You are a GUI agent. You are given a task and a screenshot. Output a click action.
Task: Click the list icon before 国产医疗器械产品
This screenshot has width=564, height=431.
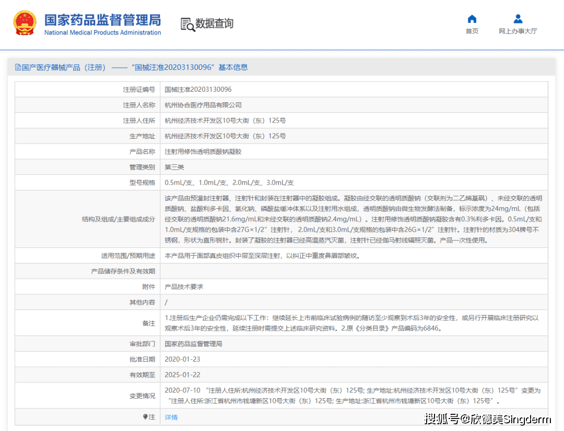[18, 67]
